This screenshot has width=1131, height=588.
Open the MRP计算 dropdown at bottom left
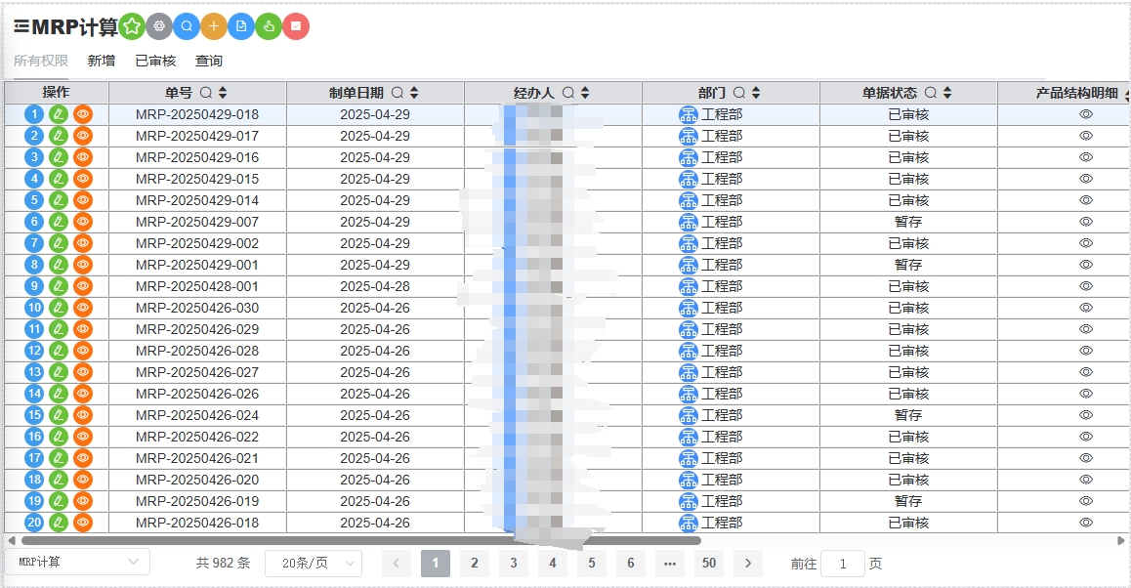click(x=78, y=562)
